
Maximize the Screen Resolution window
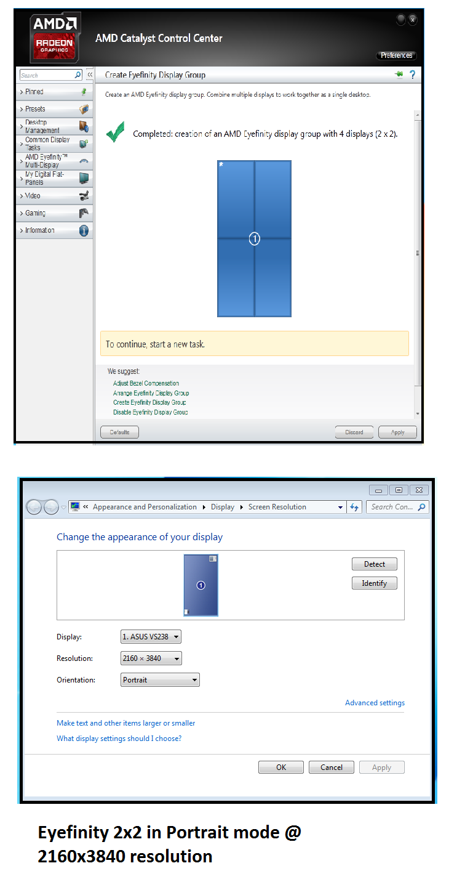click(x=399, y=490)
